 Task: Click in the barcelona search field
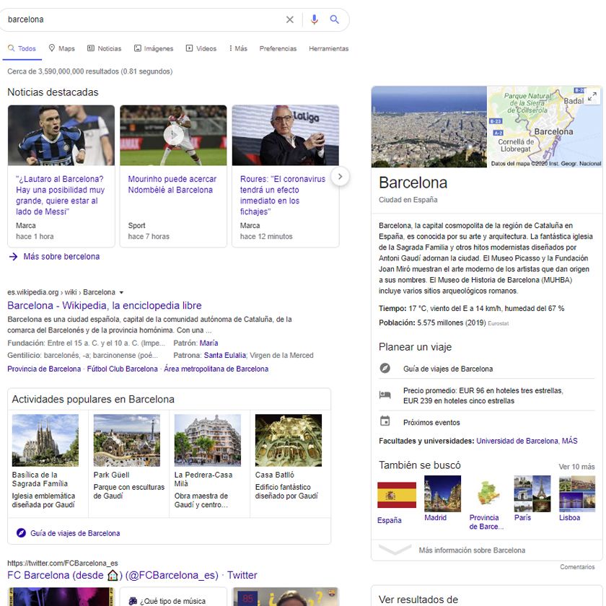pos(143,19)
